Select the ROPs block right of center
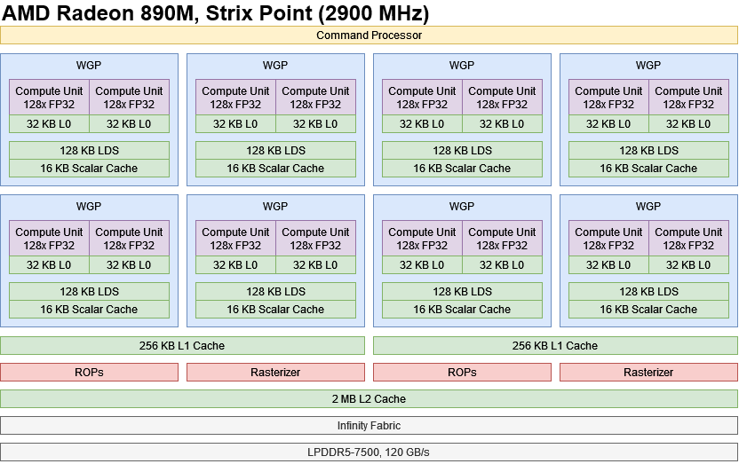Screen dimensions: 739x464 (x=462, y=373)
